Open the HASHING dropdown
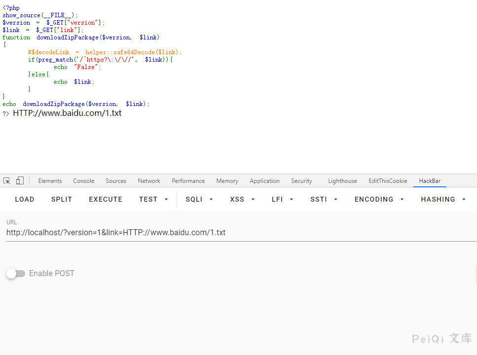477x355 pixels. (x=443, y=199)
